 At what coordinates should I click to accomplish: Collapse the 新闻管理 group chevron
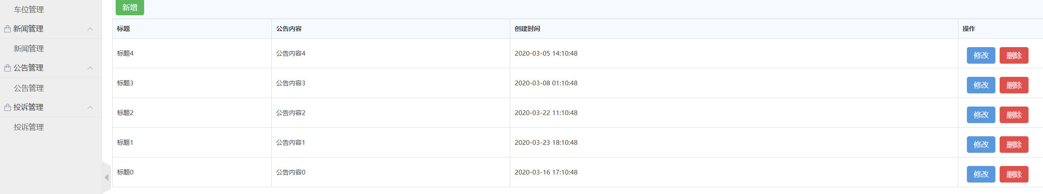[90, 29]
